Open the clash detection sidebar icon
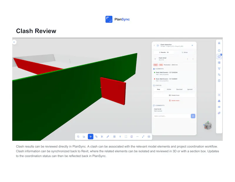The height and width of the screenshot is (182, 235). coord(219,57)
